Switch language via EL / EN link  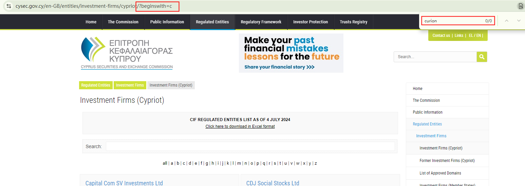(x=475, y=36)
